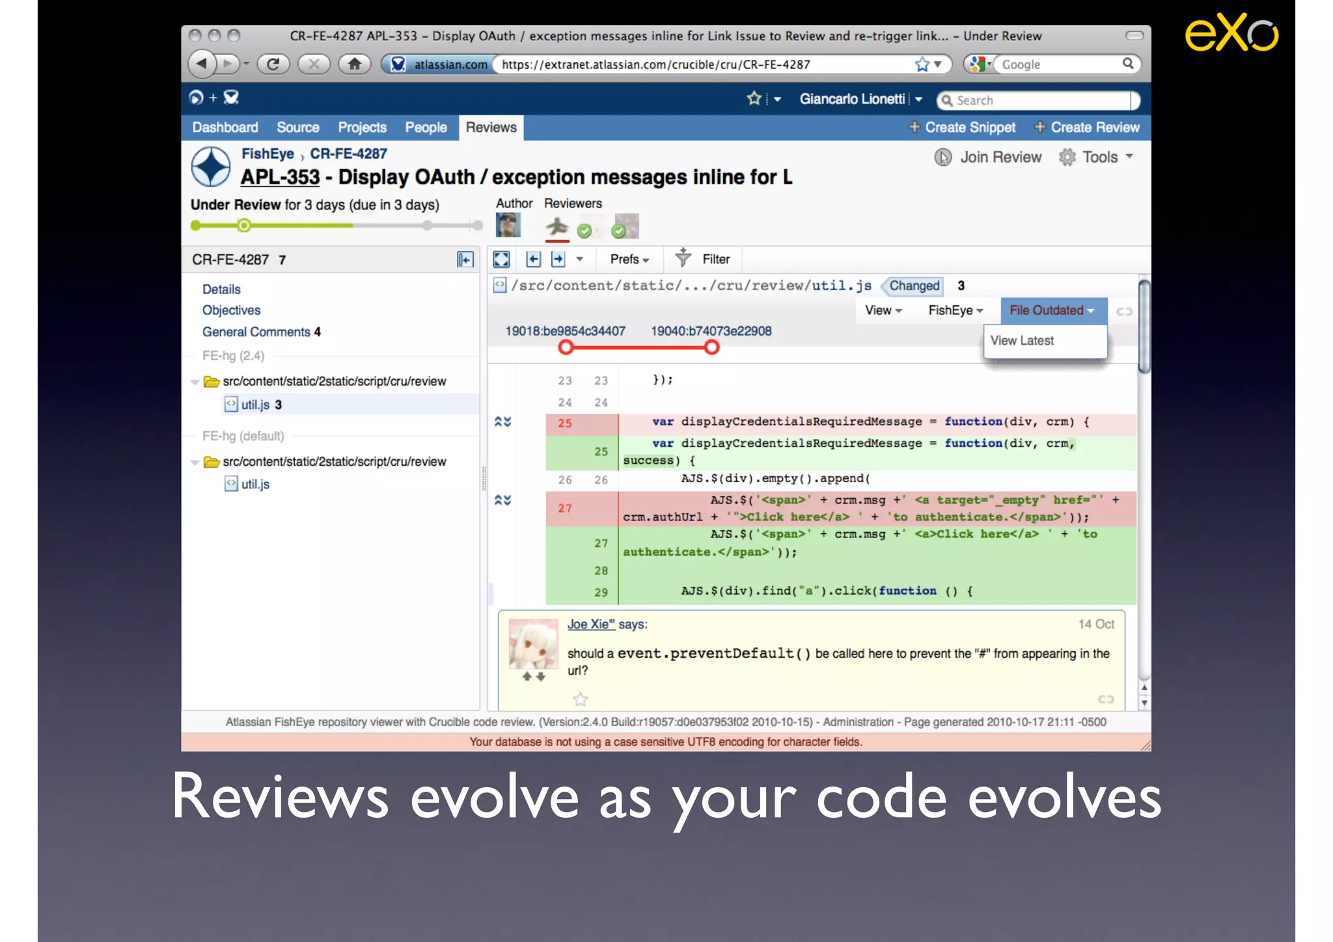Expand diff context at line 25
Image resolution: width=1333 pixels, height=942 pixels.
(502, 422)
